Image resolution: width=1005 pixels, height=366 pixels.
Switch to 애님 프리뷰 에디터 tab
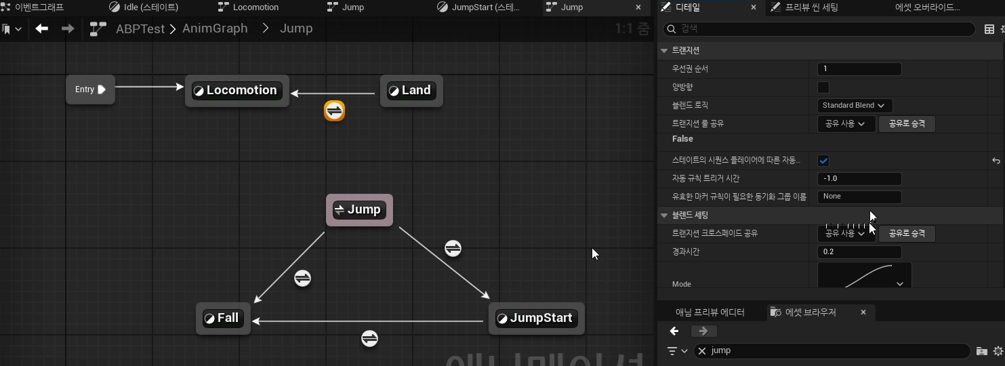click(710, 312)
